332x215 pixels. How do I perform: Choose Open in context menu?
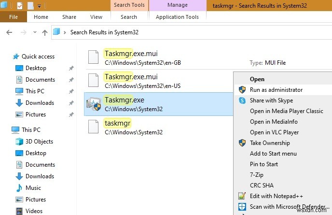tap(257, 79)
